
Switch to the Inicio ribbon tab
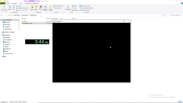click(x=8, y=3)
